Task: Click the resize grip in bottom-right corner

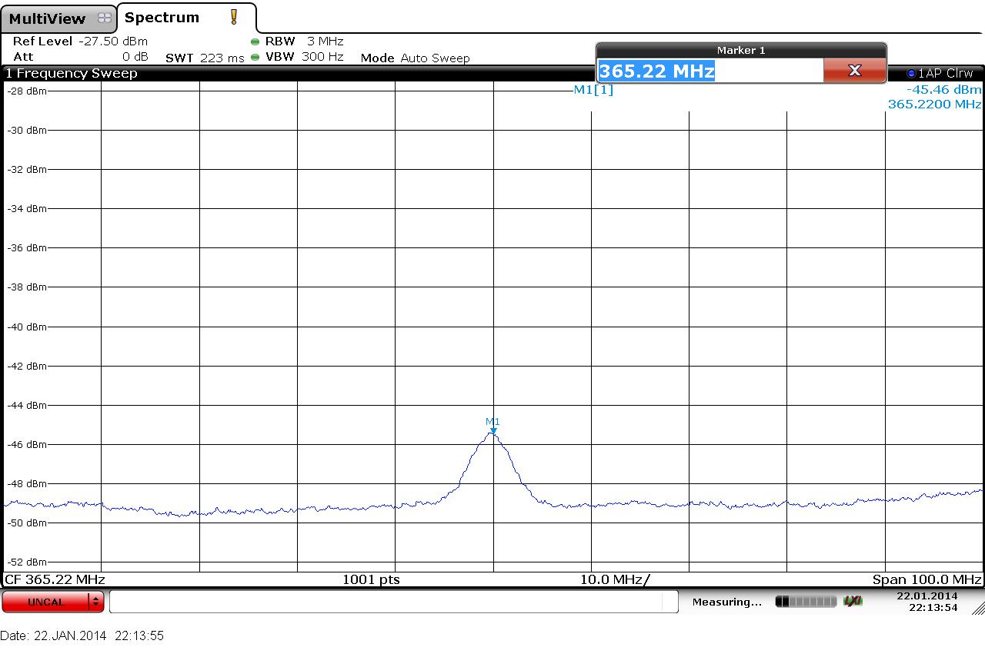Action: 977,609
